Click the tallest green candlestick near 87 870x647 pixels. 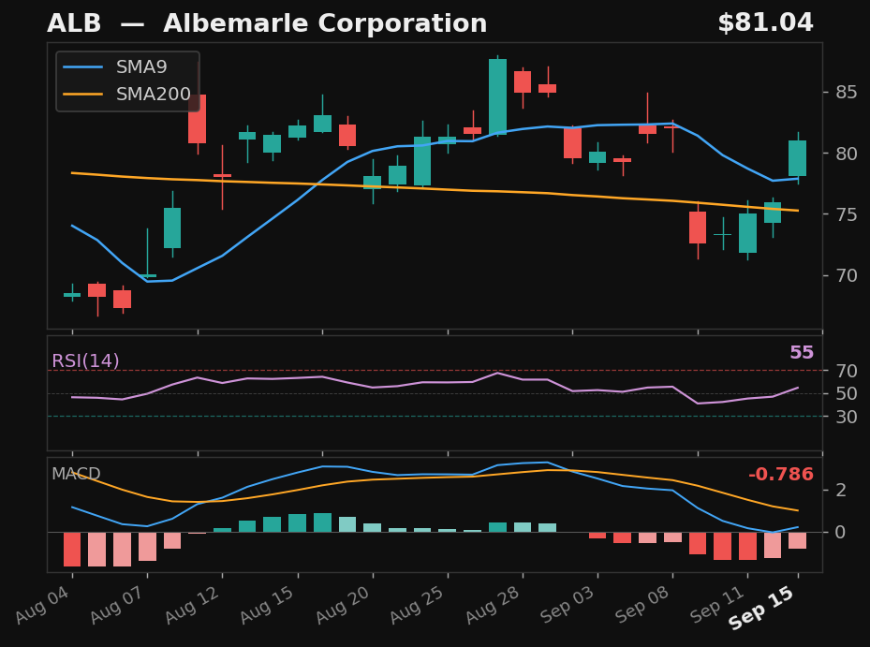click(x=497, y=96)
